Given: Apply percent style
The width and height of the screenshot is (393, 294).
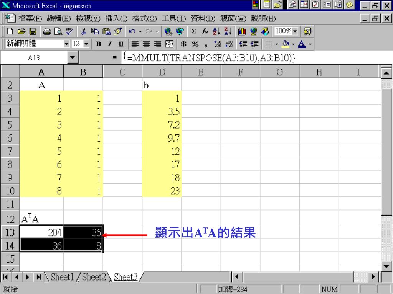Looking at the screenshot, I should tap(195, 44).
